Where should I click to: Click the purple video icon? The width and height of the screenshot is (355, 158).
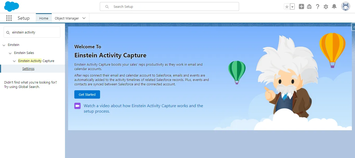[x=77, y=106]
